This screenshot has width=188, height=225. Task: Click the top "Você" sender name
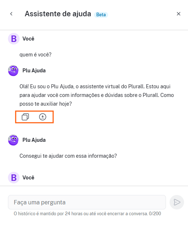(x=29, y=39)
